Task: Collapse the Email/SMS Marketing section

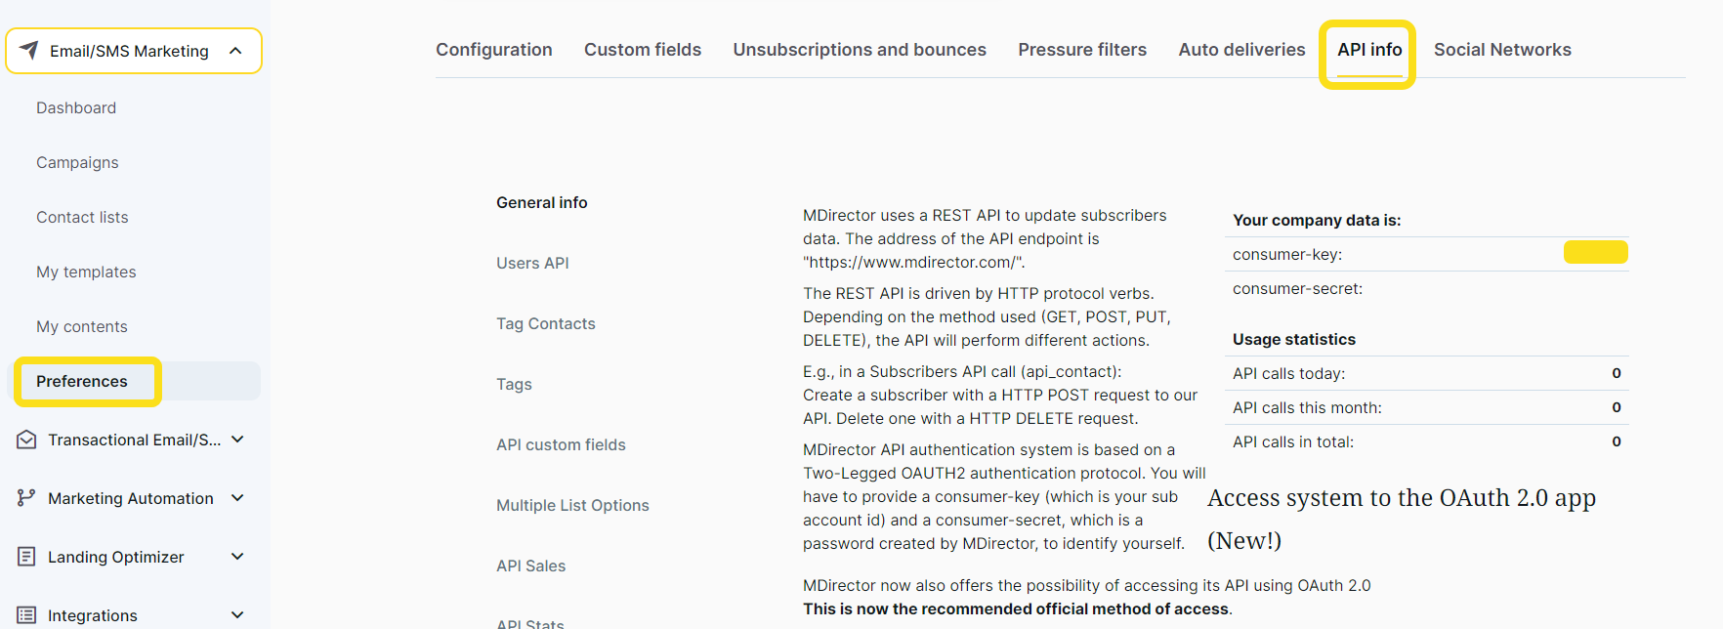Action: (x=235, y=51)
